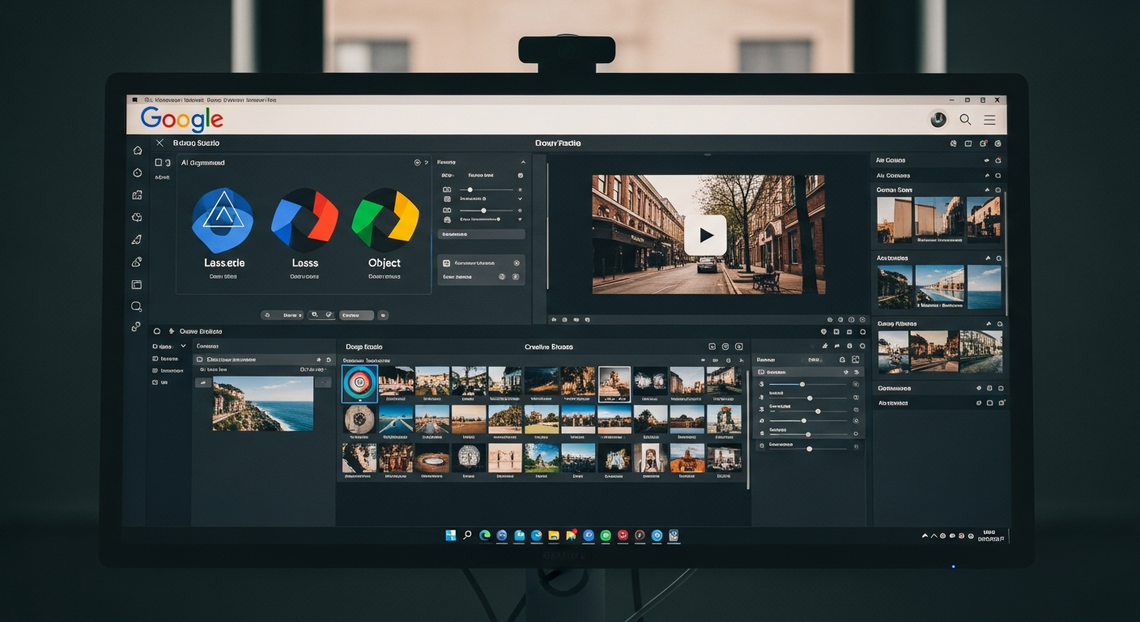This screenshot has height=622, width=1140.
Task: Expand the dropdown chevron under the first slider
Action: pos(520,198)
